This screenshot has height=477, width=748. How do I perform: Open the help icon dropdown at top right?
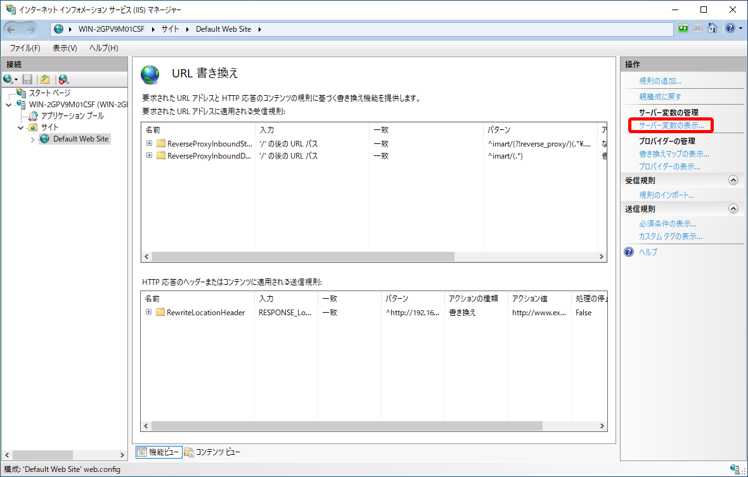tap(740, 29)
